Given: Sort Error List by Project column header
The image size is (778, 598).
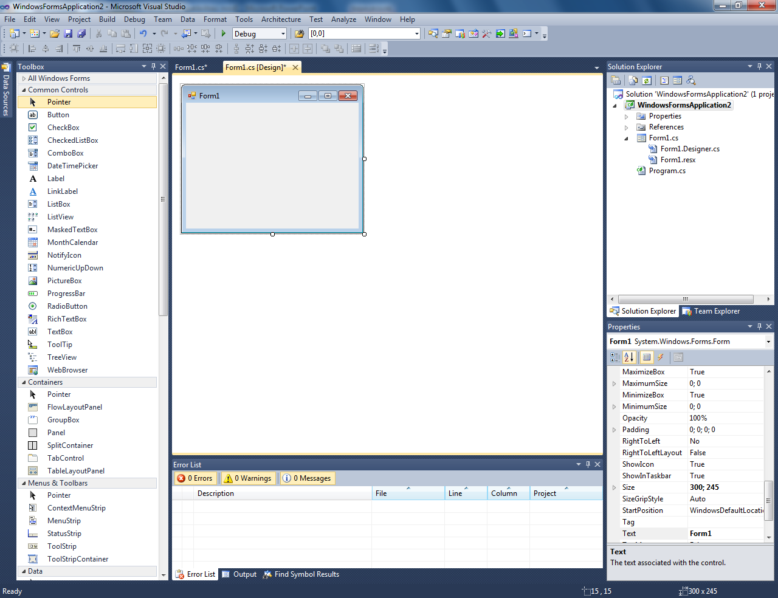Looking at the screenshot, I should 566,493.
